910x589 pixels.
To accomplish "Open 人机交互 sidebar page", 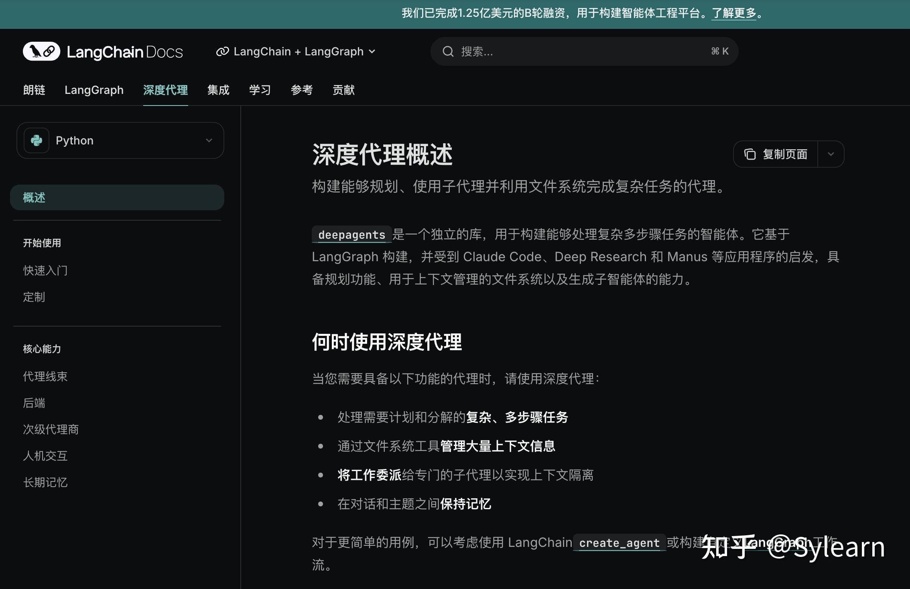I will coord(45,456).
